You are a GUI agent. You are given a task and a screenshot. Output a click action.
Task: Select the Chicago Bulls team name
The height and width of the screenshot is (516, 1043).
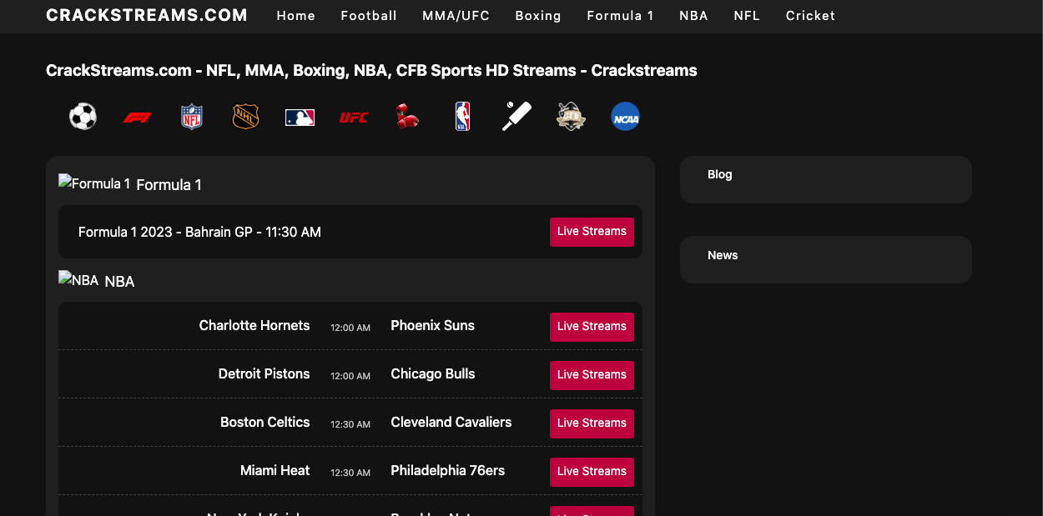(x=432, y=373)
